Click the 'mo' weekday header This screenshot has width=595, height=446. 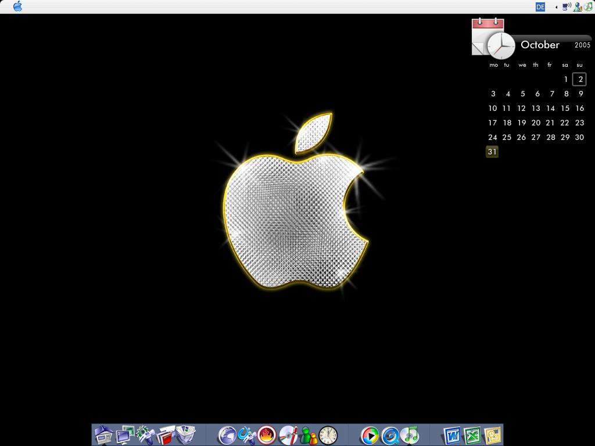494,65
